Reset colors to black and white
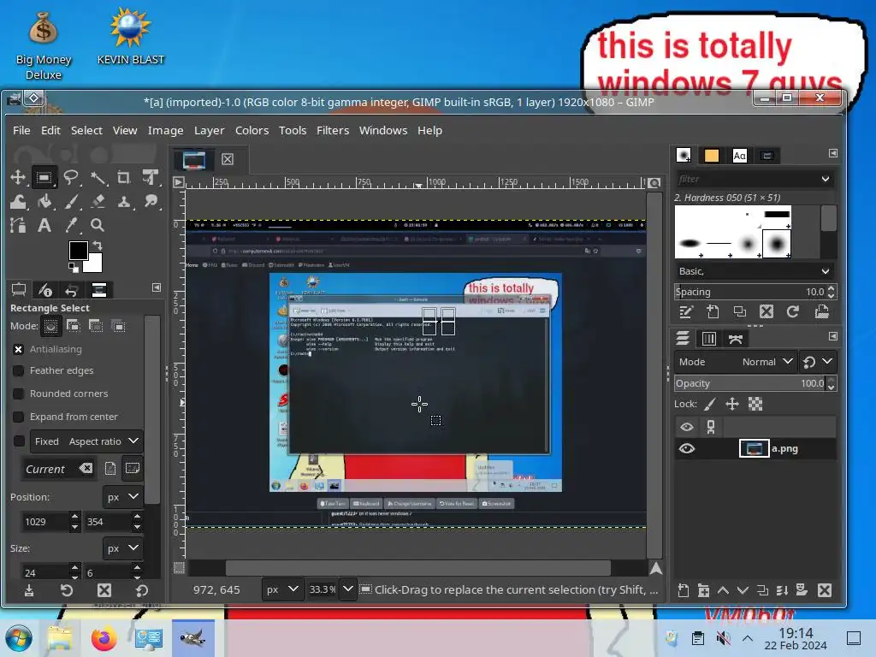 [74, 268]
